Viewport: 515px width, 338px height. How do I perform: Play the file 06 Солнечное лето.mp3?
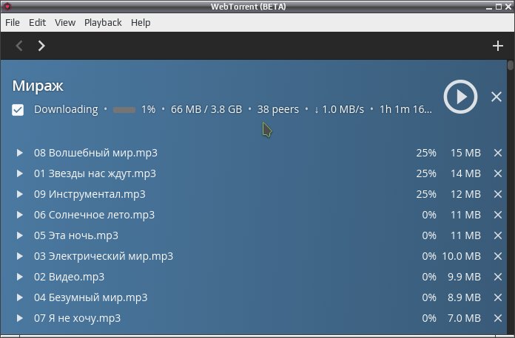pyautogui.click(x=20, y=215)
